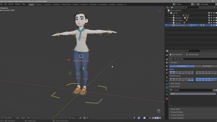Toggle viewport gizmos button
217x122 pixels.
(x=139, y=118)
